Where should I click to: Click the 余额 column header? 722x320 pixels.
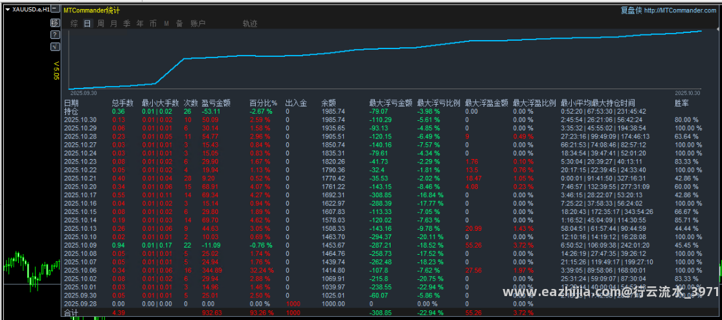328,103
